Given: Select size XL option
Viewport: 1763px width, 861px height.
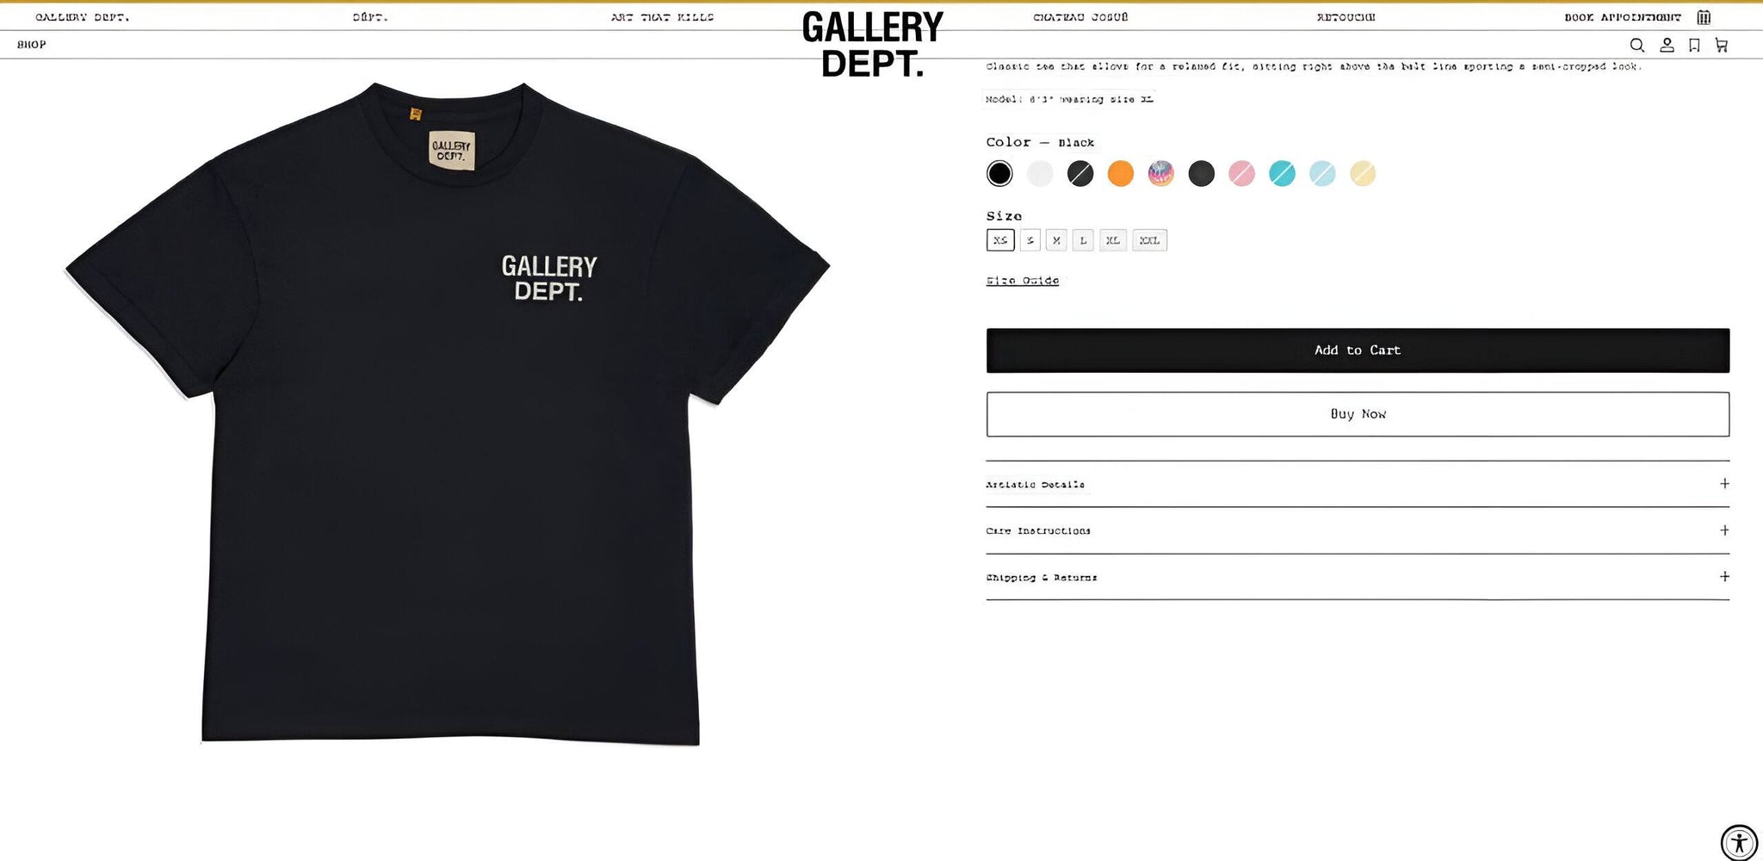Looking at the screenshot, I should 1113,240.
